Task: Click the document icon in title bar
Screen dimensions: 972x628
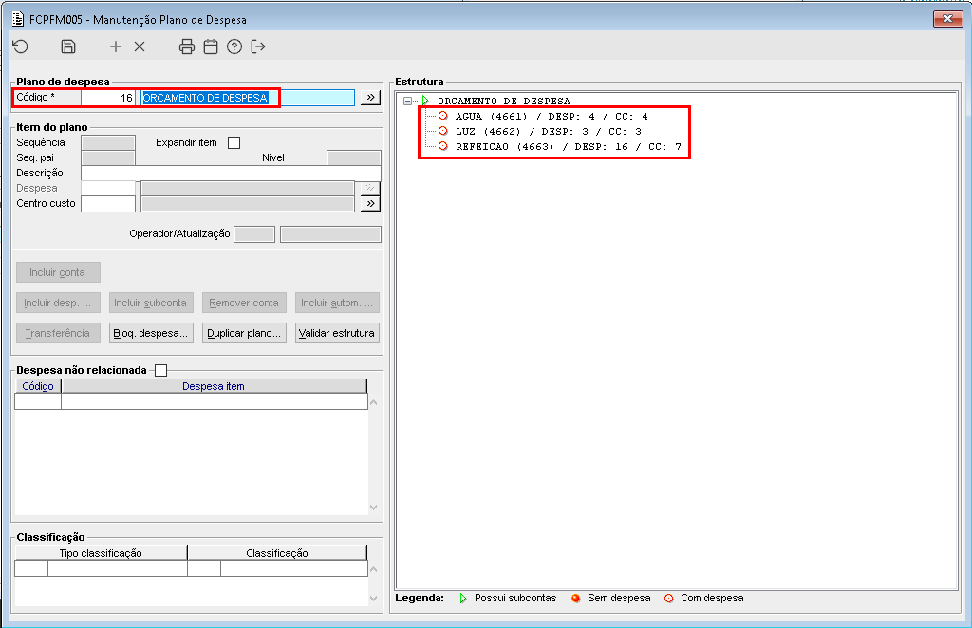Action: pos(18,19)
